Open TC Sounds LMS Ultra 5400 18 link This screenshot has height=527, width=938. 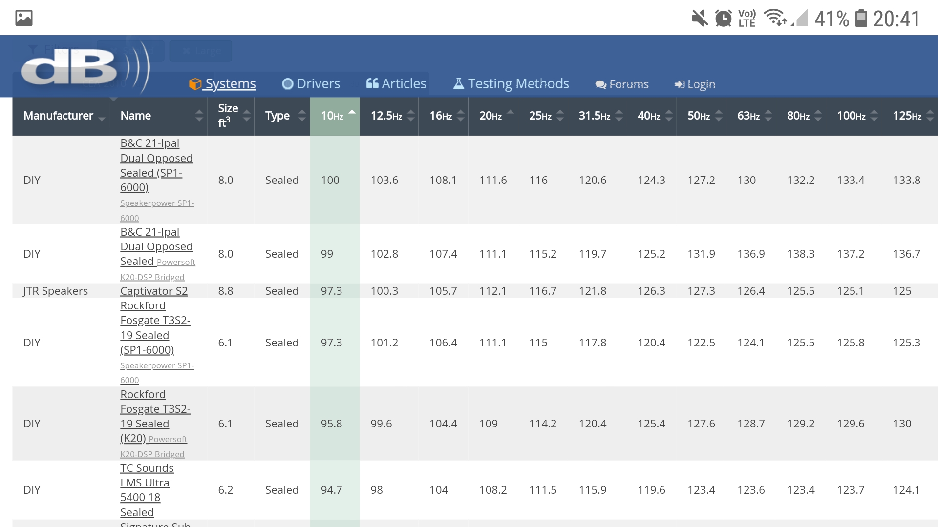147,490
